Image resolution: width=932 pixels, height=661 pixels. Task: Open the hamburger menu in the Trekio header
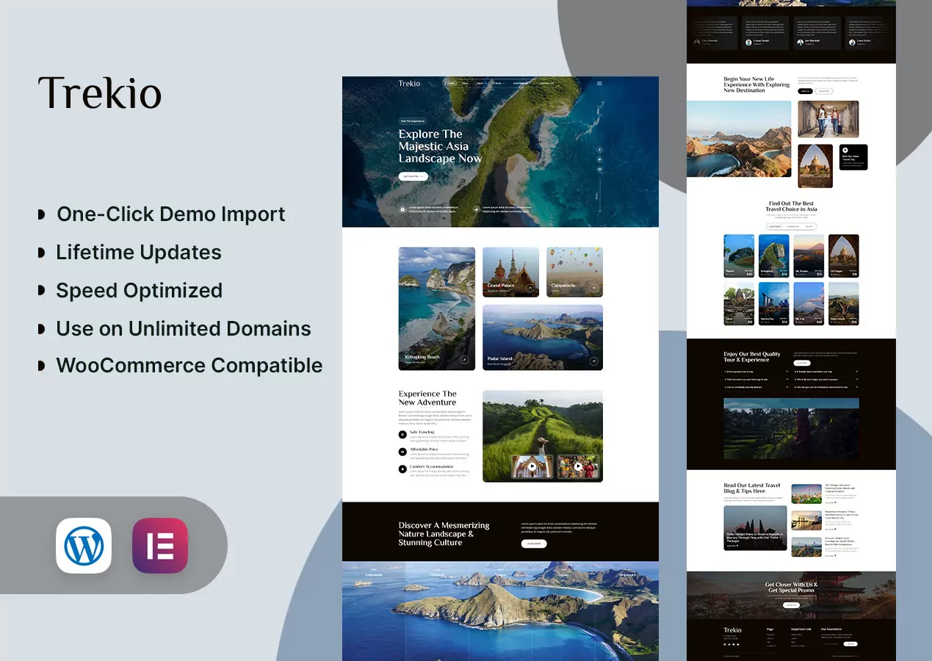[x=599, y=83]
